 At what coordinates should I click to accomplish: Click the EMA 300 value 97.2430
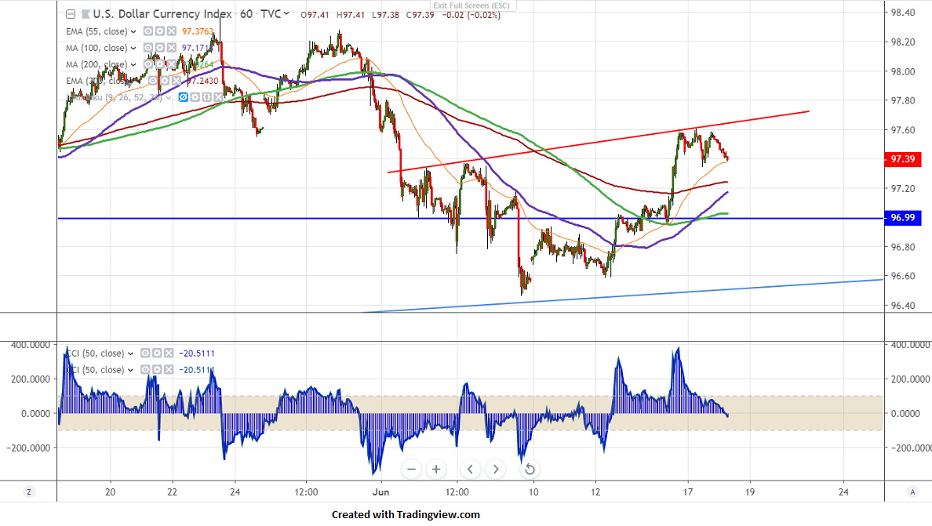pyautogui.click(x=202, y=82)
